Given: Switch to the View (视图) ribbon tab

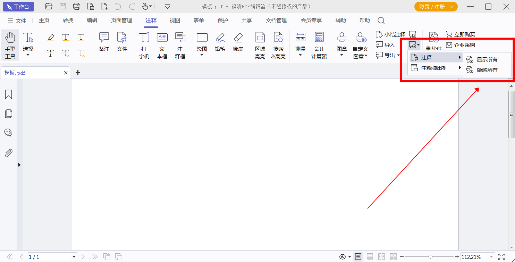Looking at the screenshot, I should pyautogui.click(x=175, y=21).
